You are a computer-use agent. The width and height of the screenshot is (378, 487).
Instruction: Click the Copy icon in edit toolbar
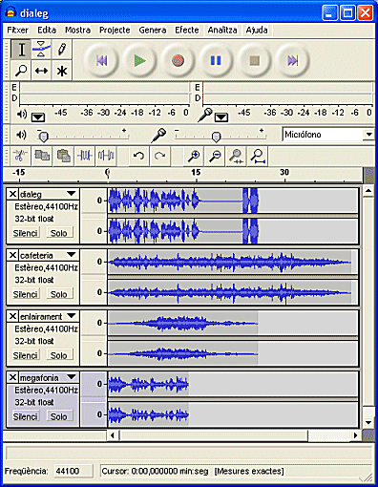[x=42, y=156]
